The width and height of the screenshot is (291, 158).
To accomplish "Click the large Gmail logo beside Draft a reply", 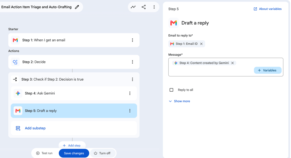I will coord(174,23).
